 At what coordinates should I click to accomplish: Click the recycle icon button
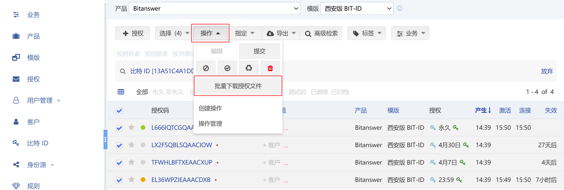click(249, 68)
